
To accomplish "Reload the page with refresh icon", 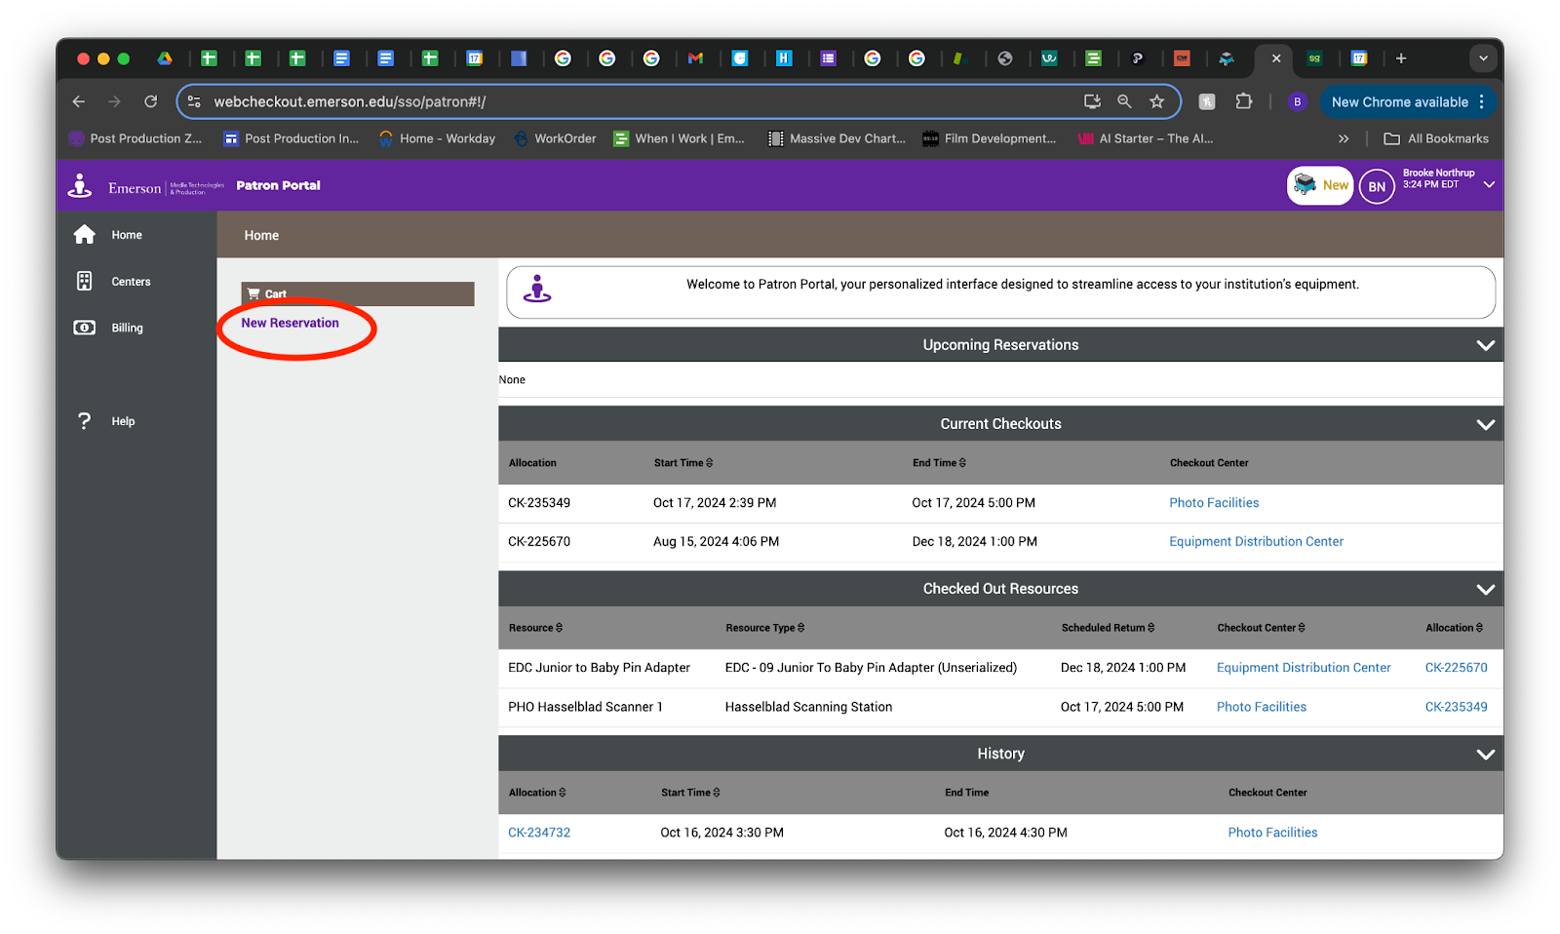I will tap(150, 101).
